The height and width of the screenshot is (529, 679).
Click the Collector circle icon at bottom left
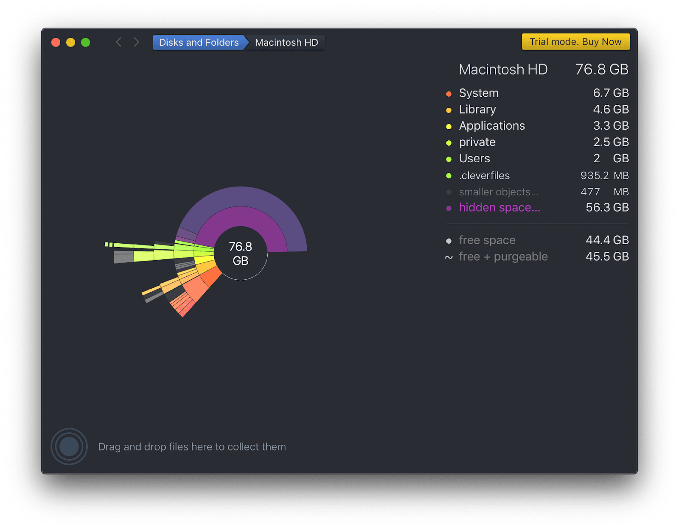(69, 446)
